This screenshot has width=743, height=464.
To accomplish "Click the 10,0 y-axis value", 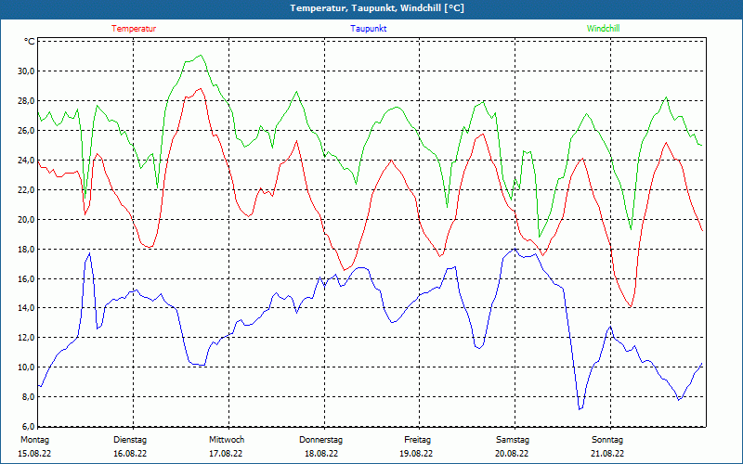I will click(26, 367).
